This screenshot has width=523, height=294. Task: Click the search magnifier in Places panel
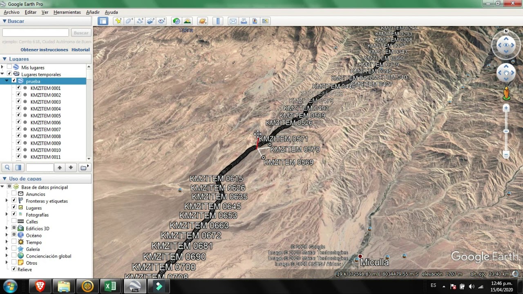pyautogui.click(x=7, y=167)
